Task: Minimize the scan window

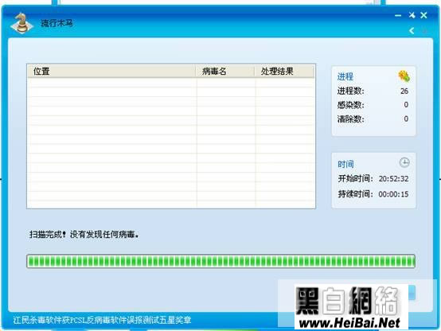Action: click(398, 15)
